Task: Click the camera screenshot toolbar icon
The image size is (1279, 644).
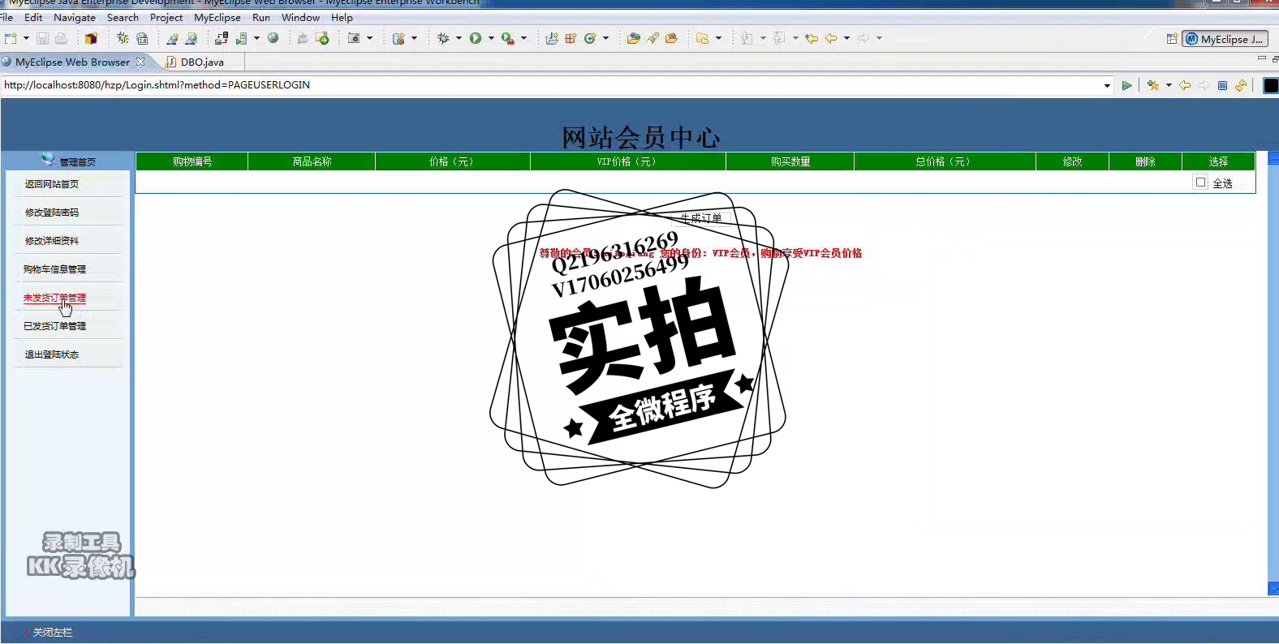Action: coord(354,38)
